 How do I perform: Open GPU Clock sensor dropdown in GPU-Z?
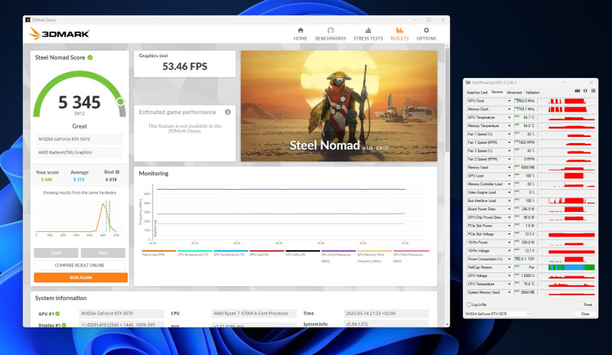pyautogui.click(x=509, y=101)
